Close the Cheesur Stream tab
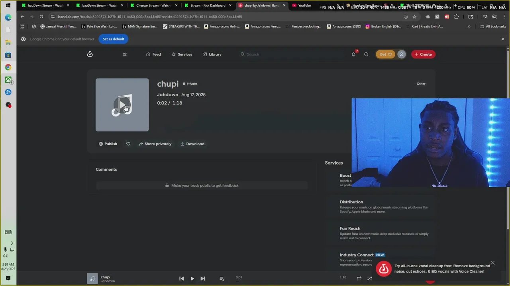 click(x=176, y=6)
